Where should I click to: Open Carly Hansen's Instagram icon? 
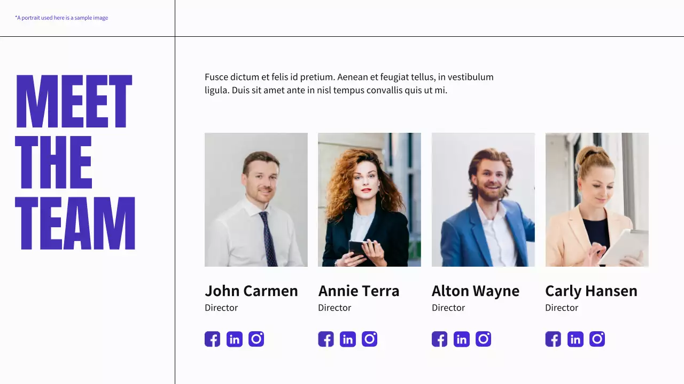click(x=597, y=339)
